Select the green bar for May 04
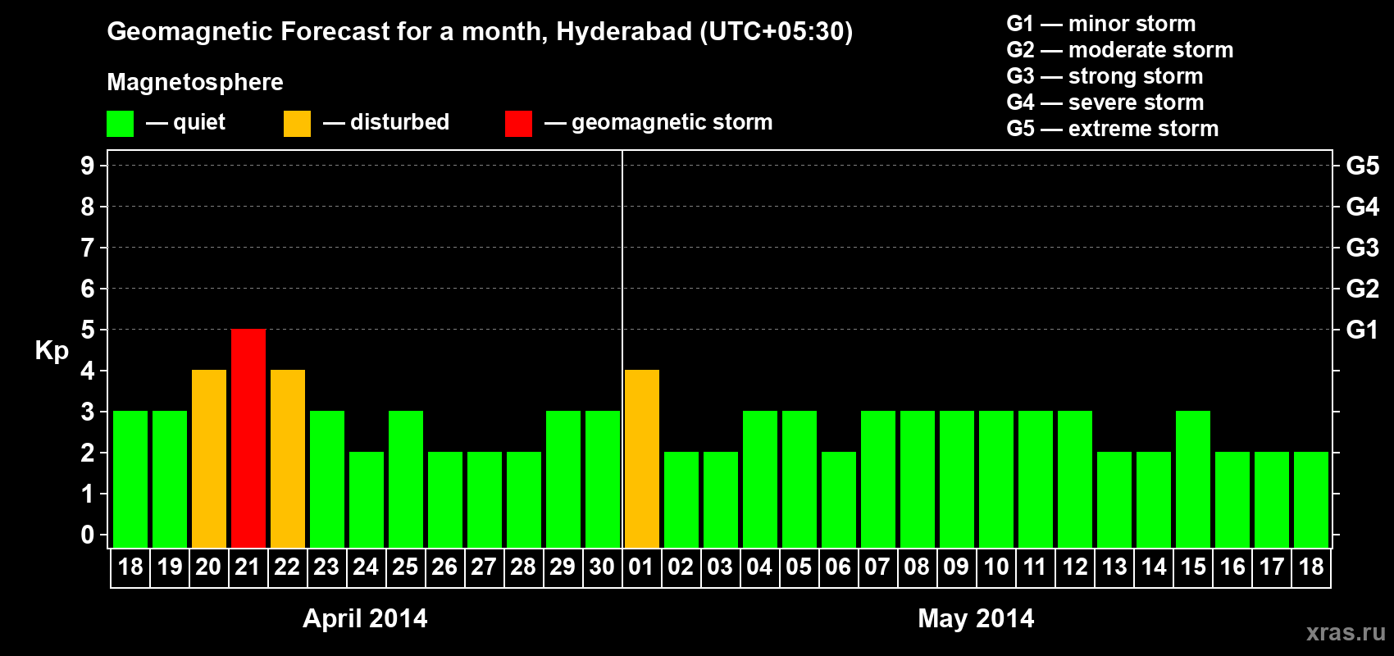This screenshot has height=656, width=1394. [x=760, y=479]
